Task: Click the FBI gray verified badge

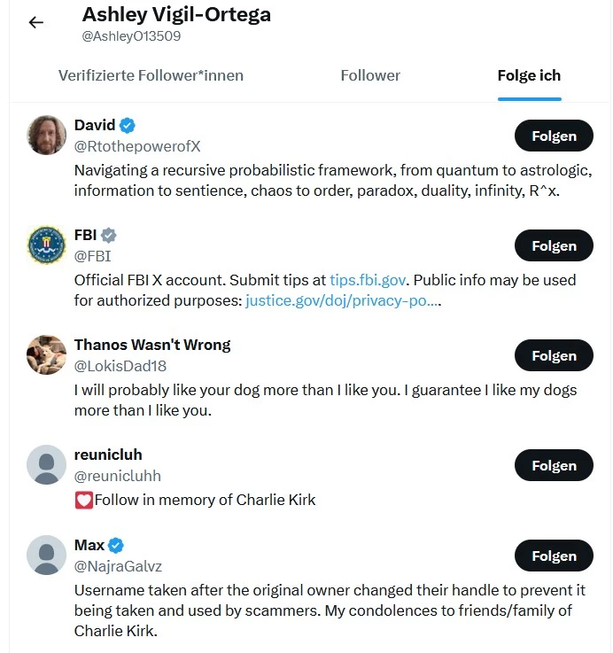Action: pyautogui.click(x=109, y=236)
